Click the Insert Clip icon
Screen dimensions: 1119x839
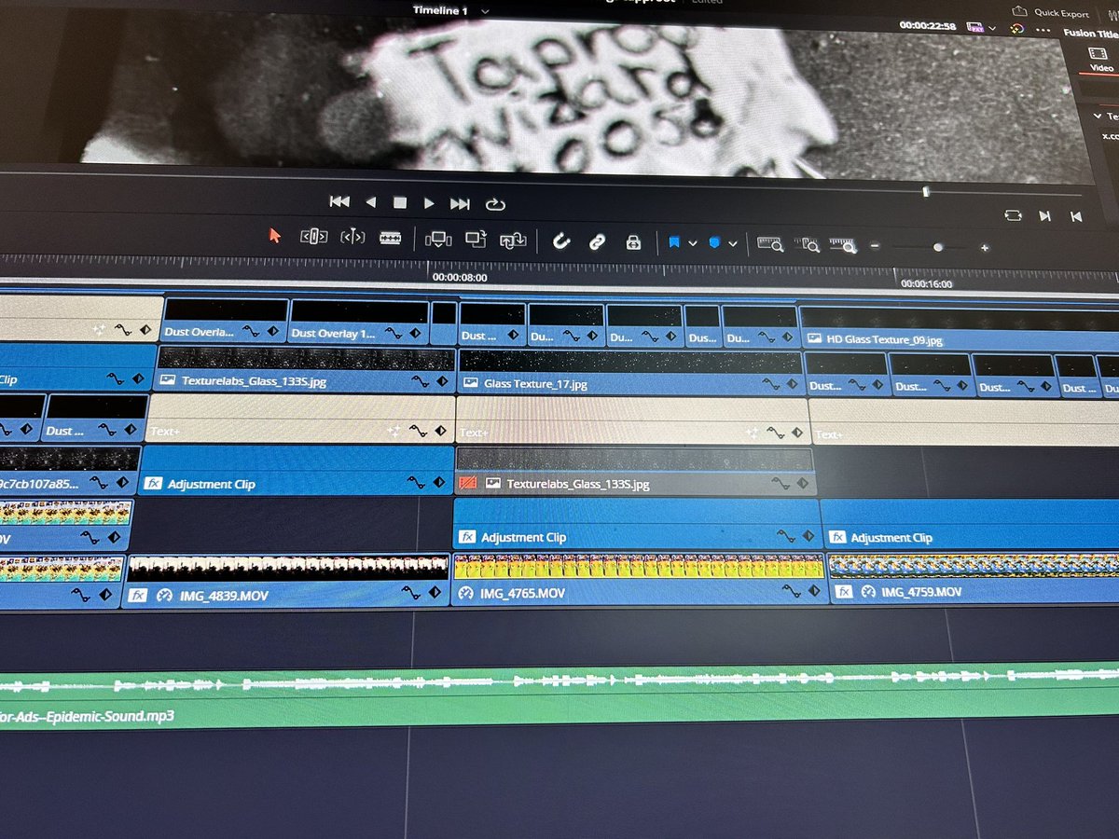[x=437, y=239]
